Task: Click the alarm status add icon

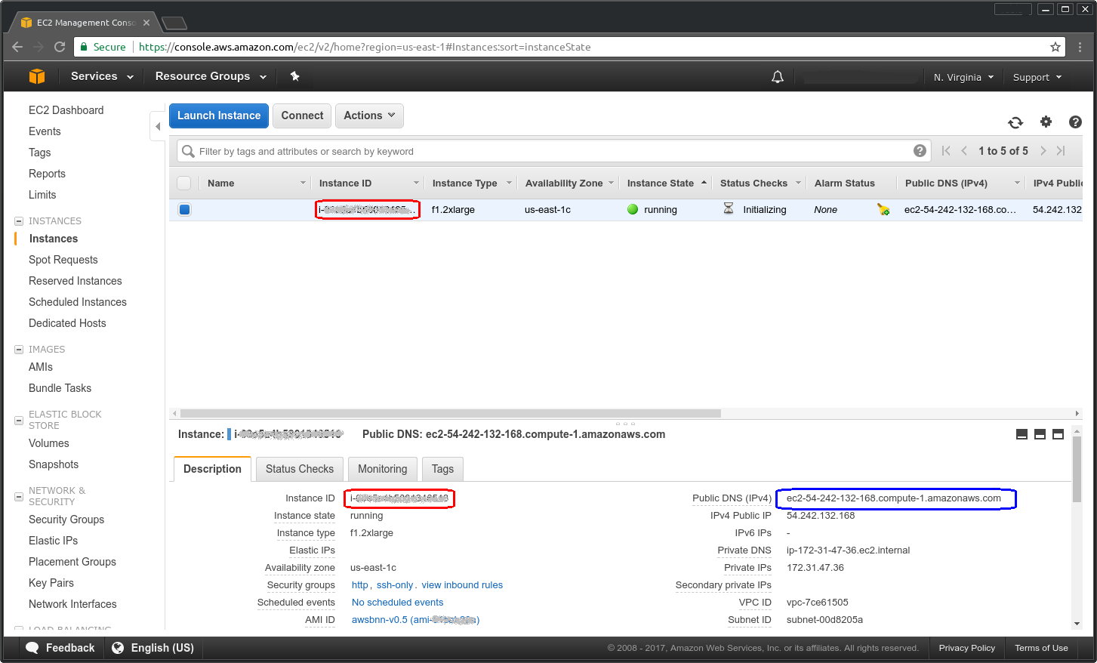Action: point(883,209)
